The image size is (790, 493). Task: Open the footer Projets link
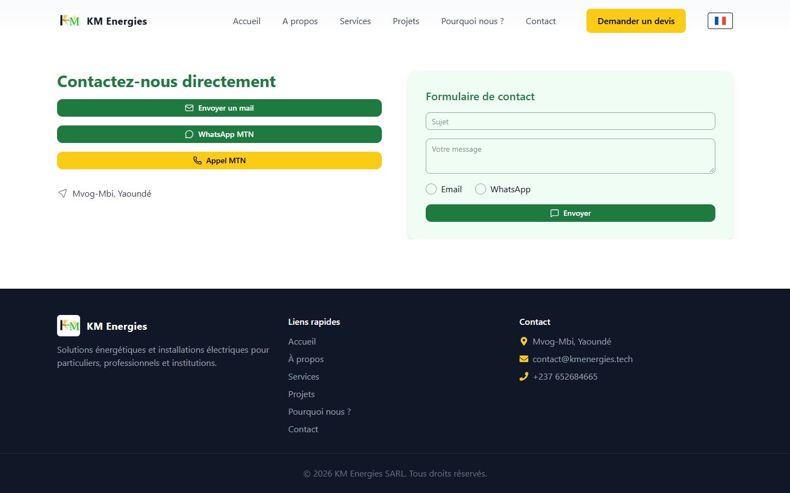click(302, 394)
